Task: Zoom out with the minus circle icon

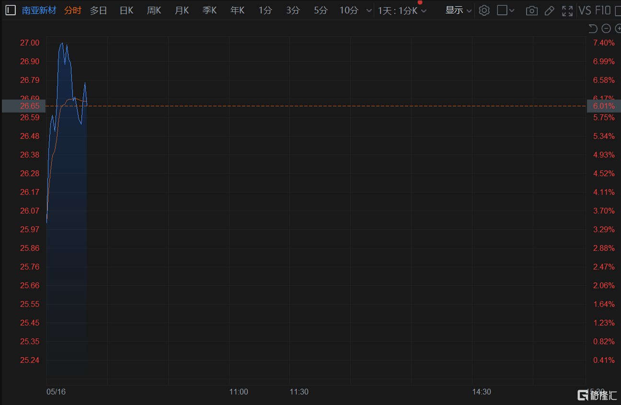Action: pyautogui.click(x=606, y=28)
